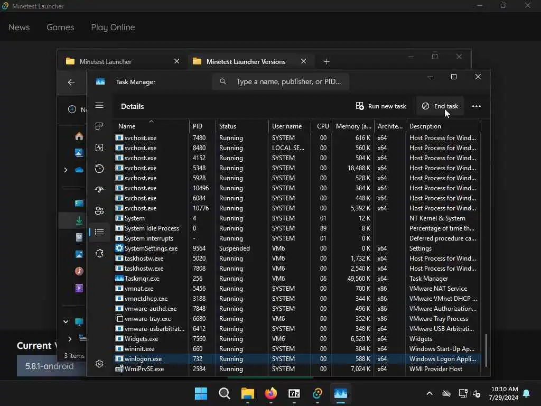Select vmware-tray.exe process row
Screen dimensions: 541x406
tap(297, 319)
